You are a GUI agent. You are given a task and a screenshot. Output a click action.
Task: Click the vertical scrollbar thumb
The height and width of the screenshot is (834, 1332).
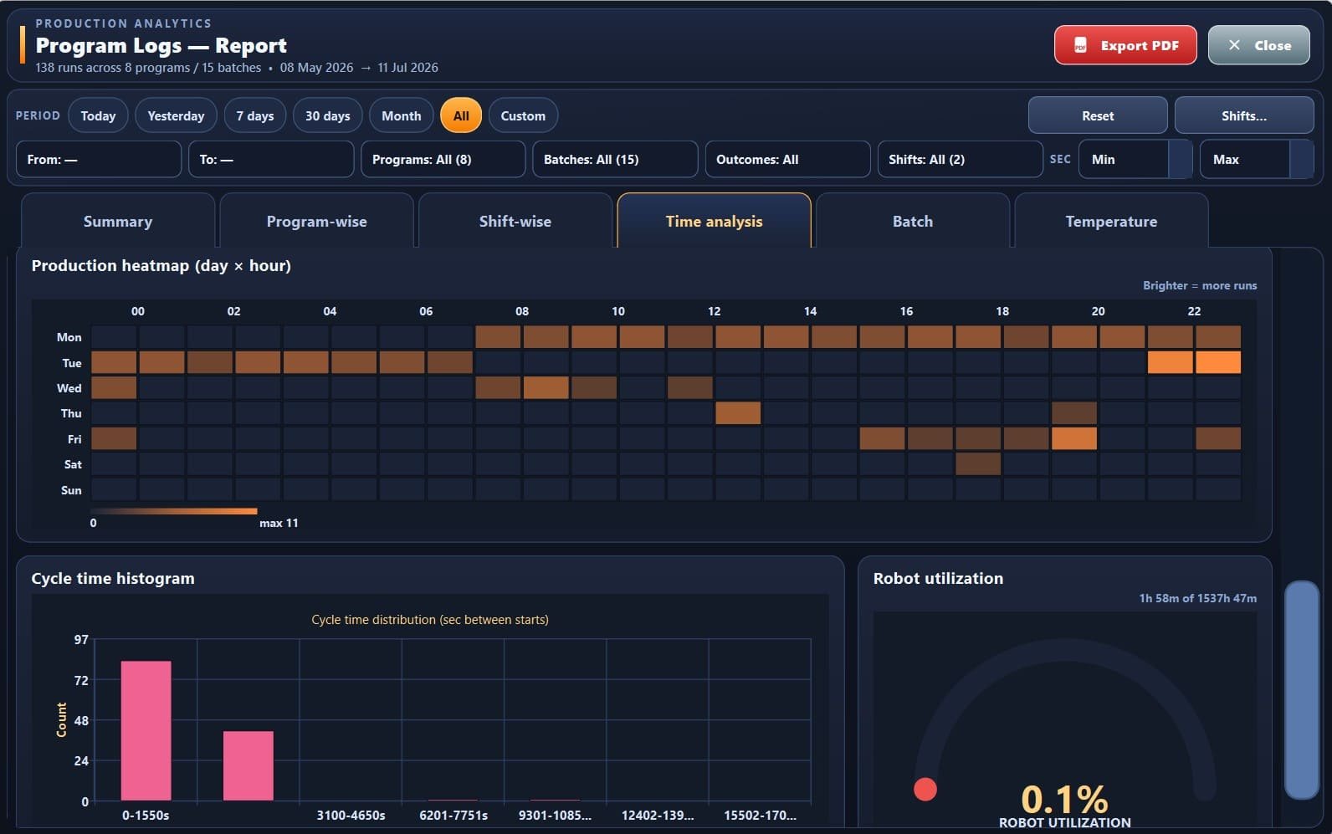coord(1302,689)
